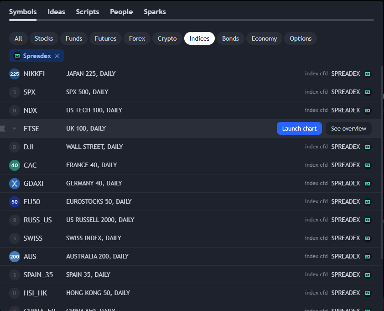Select the Stocks filter
The width and height of the screenshot is (384, 311).
pos(44,38)
